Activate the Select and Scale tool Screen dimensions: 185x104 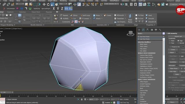click(53, 5)
